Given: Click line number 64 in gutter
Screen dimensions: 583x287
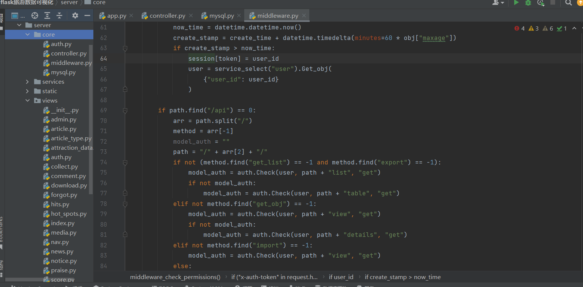Looking at the screenshot, I should [x=104, y=58].
